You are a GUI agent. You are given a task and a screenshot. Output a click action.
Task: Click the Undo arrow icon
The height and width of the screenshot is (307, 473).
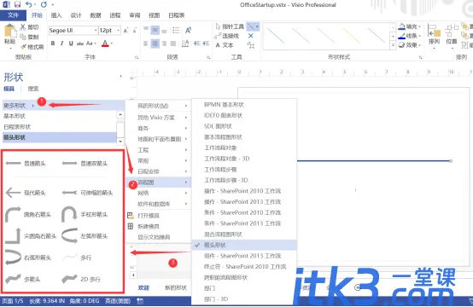29,4
